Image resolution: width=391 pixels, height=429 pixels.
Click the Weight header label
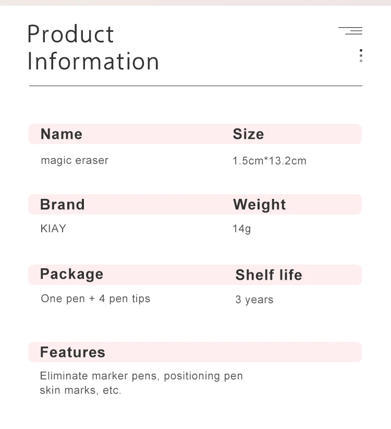click(259, 205)
